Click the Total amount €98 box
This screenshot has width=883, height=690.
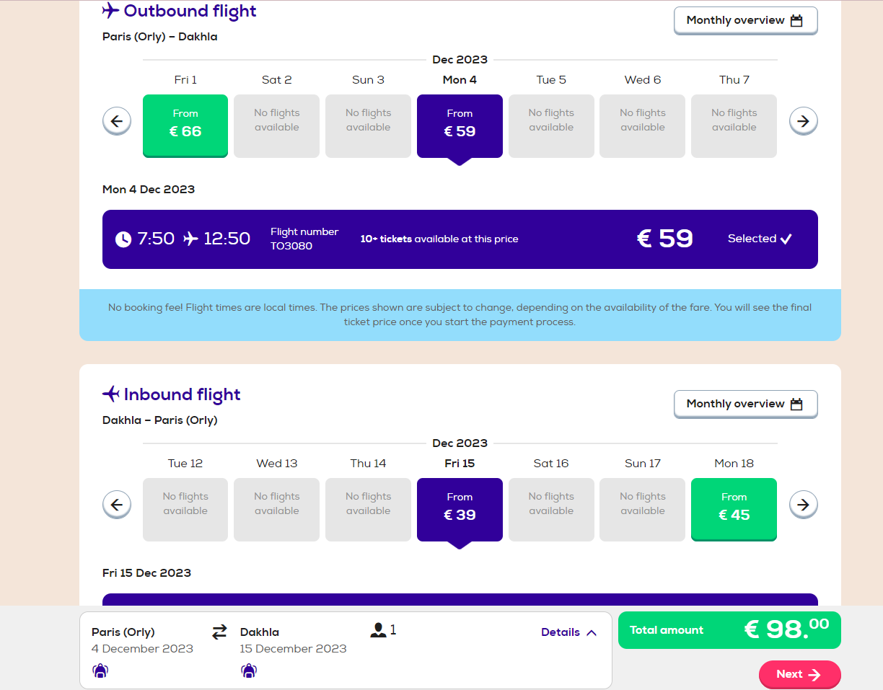729,630
